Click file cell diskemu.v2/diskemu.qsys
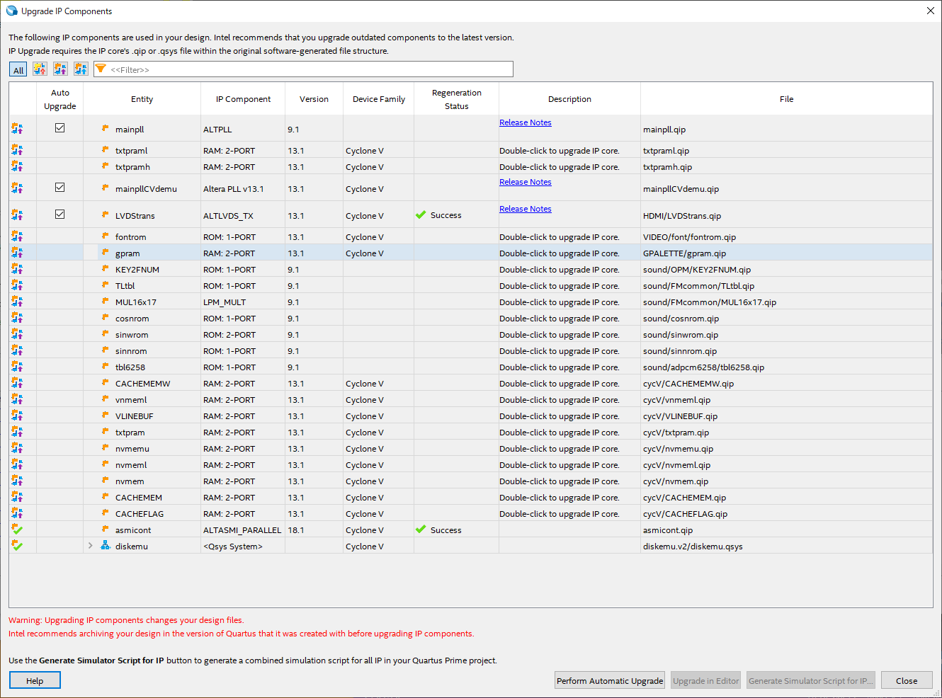 click(693, 547)
